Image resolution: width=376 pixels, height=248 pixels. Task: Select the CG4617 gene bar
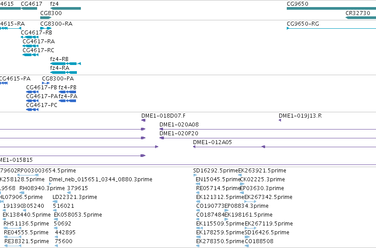click(x=29, y=9)
